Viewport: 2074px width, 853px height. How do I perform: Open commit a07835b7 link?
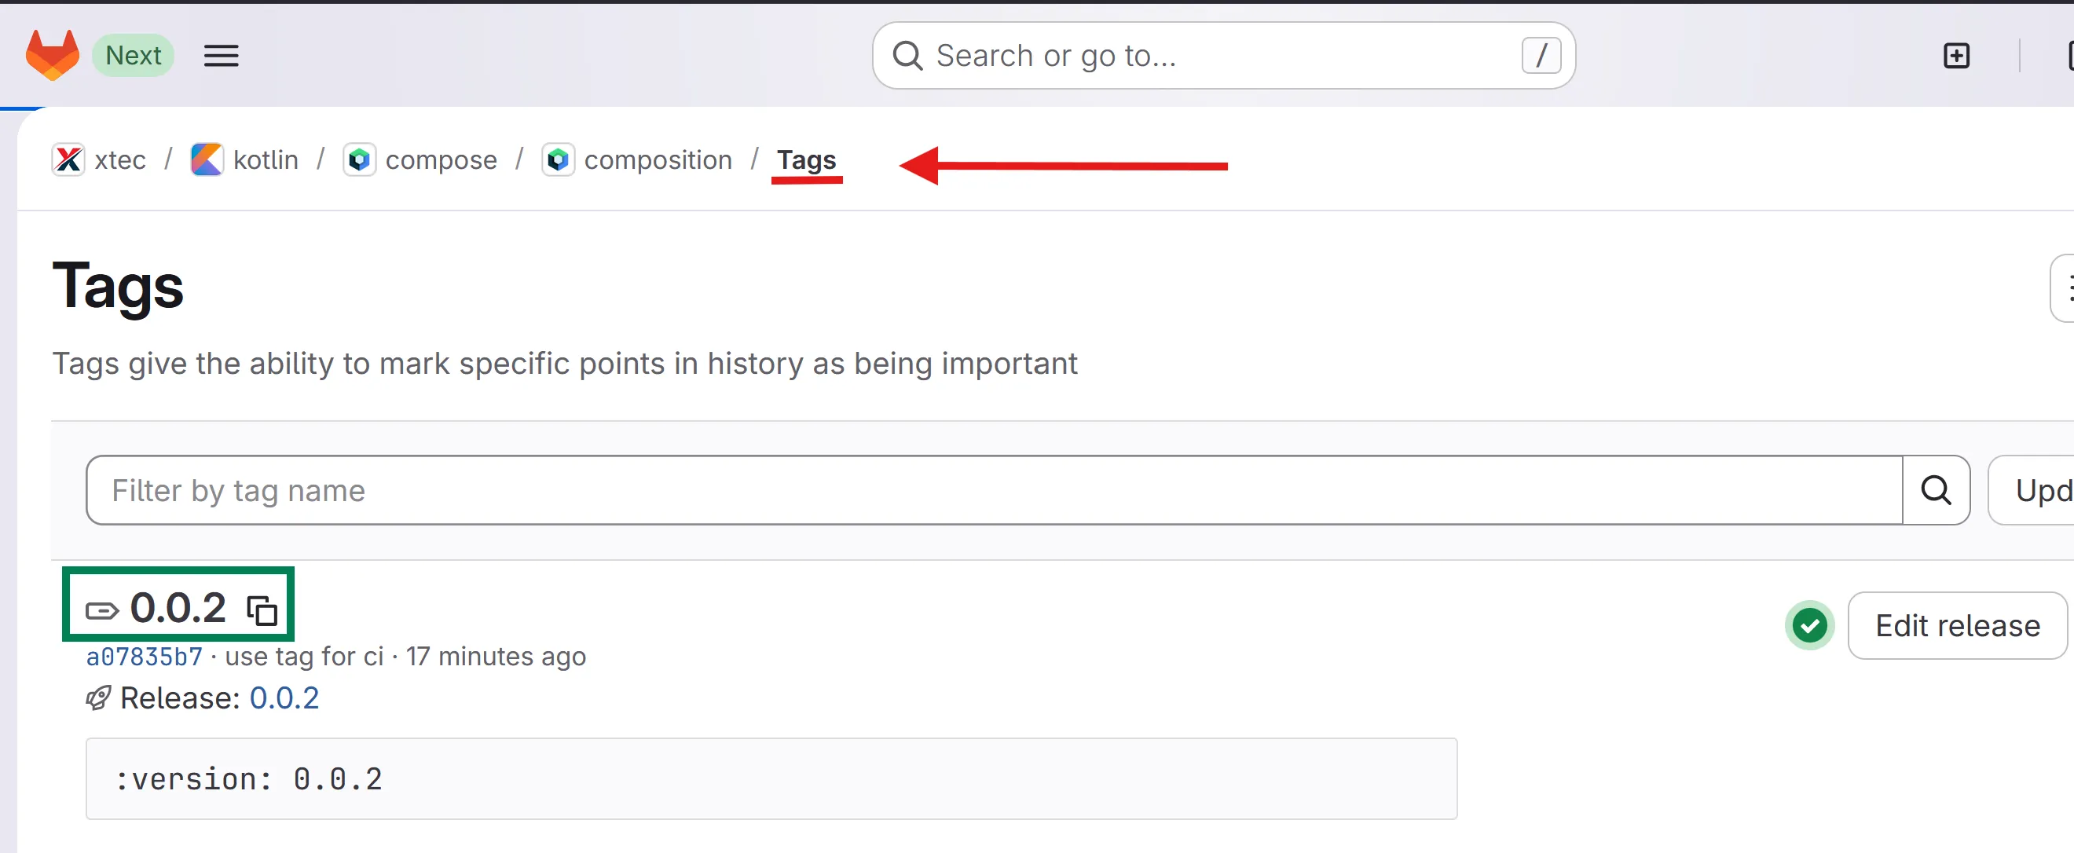click(x=144, y=657)
